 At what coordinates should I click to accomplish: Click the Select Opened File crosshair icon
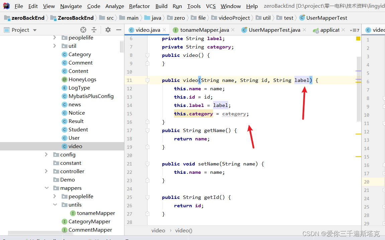tap(83, 30)
